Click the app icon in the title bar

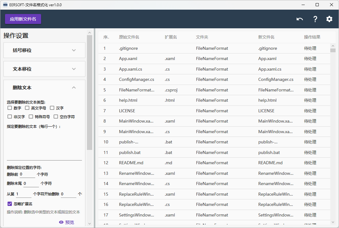(x=5, y=5)
